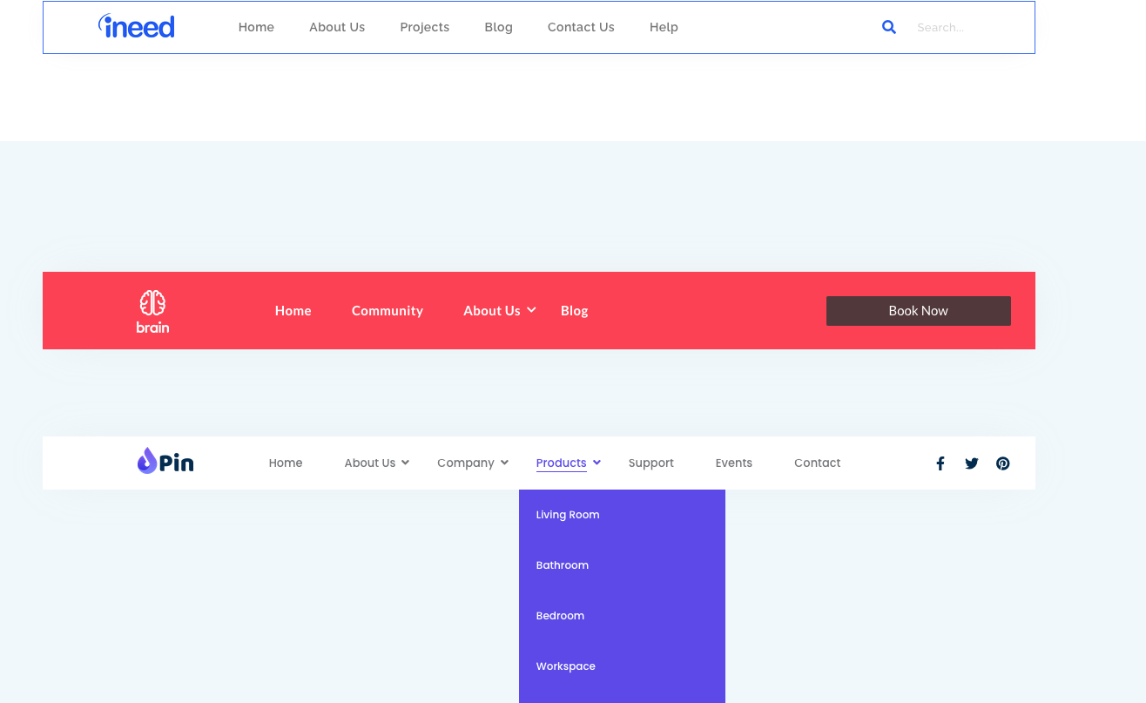Viewport: 1146px width, 703px height.
Task: Select Workspace in the purple submenu
Action: pos(566,666)
